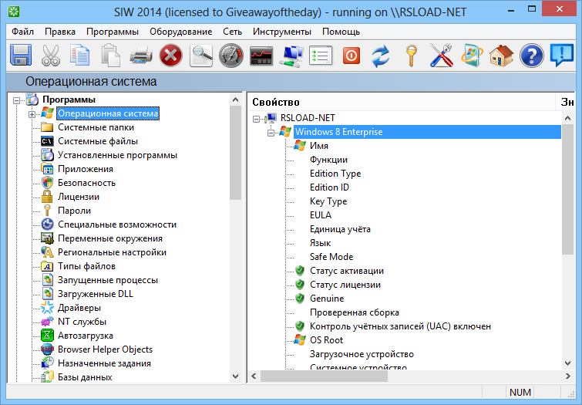This screenshot has height=405, width=582.
Task: Click the left tree scrollbar up arrow
Action: click(x=235, y=100)
